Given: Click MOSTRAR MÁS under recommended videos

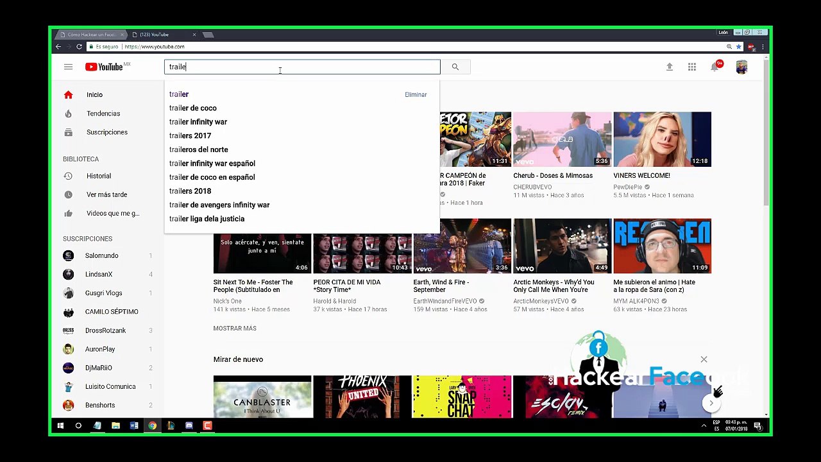Looking at the screenshot, I should (235, 329).
